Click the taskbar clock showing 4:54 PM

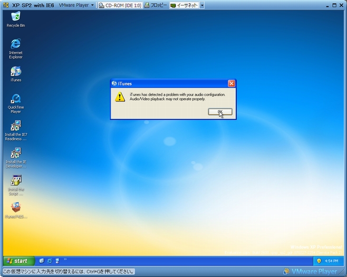(x=331, y=261)
